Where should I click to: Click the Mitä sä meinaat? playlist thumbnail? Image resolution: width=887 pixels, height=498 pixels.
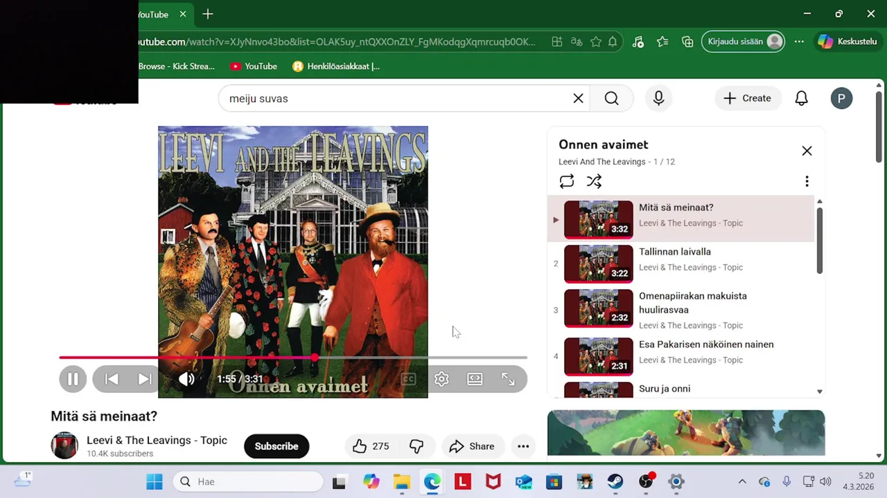click(x=598, y=219)
